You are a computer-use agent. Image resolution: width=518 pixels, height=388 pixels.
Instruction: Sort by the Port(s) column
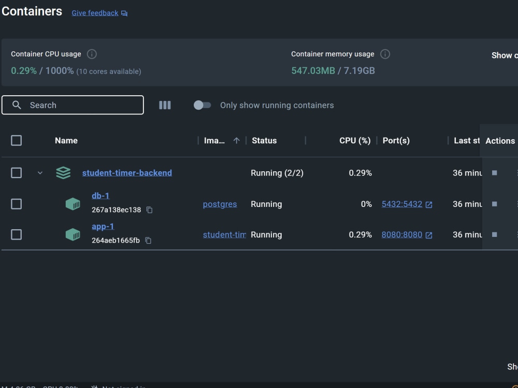point(396,141)
